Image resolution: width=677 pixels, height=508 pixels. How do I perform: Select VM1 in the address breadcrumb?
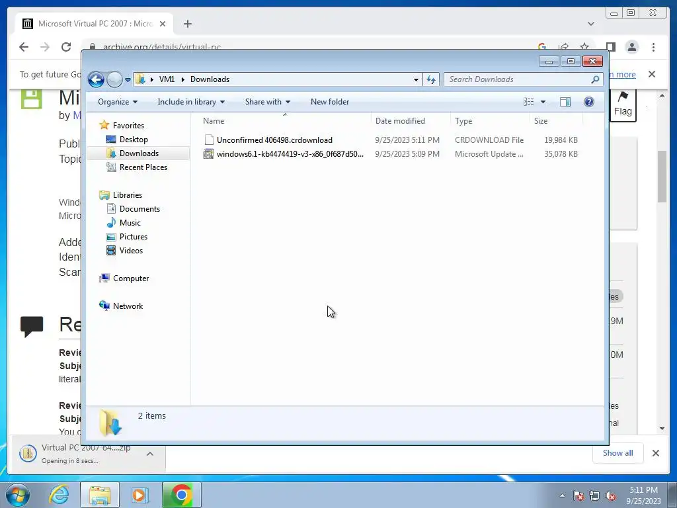point(167,79)
